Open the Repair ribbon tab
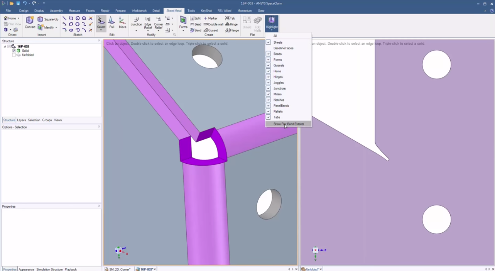 coord(105,11)
